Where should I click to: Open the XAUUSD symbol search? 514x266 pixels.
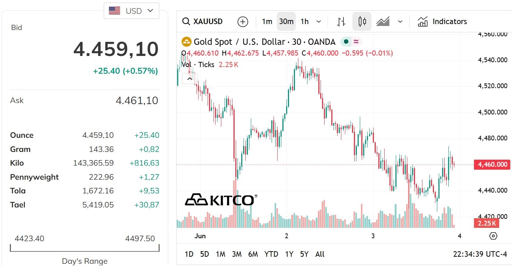click(x=203, y=21)
